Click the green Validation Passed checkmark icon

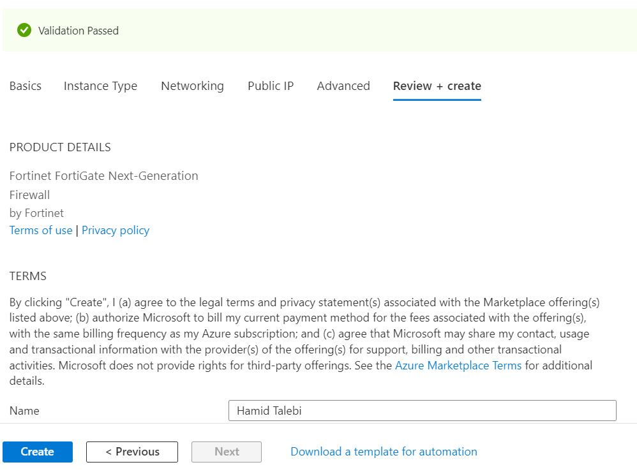pyautogui.click(x=24, y=31)
